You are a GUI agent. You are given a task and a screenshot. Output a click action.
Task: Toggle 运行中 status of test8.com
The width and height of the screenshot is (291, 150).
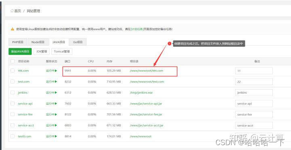point(51,136)
